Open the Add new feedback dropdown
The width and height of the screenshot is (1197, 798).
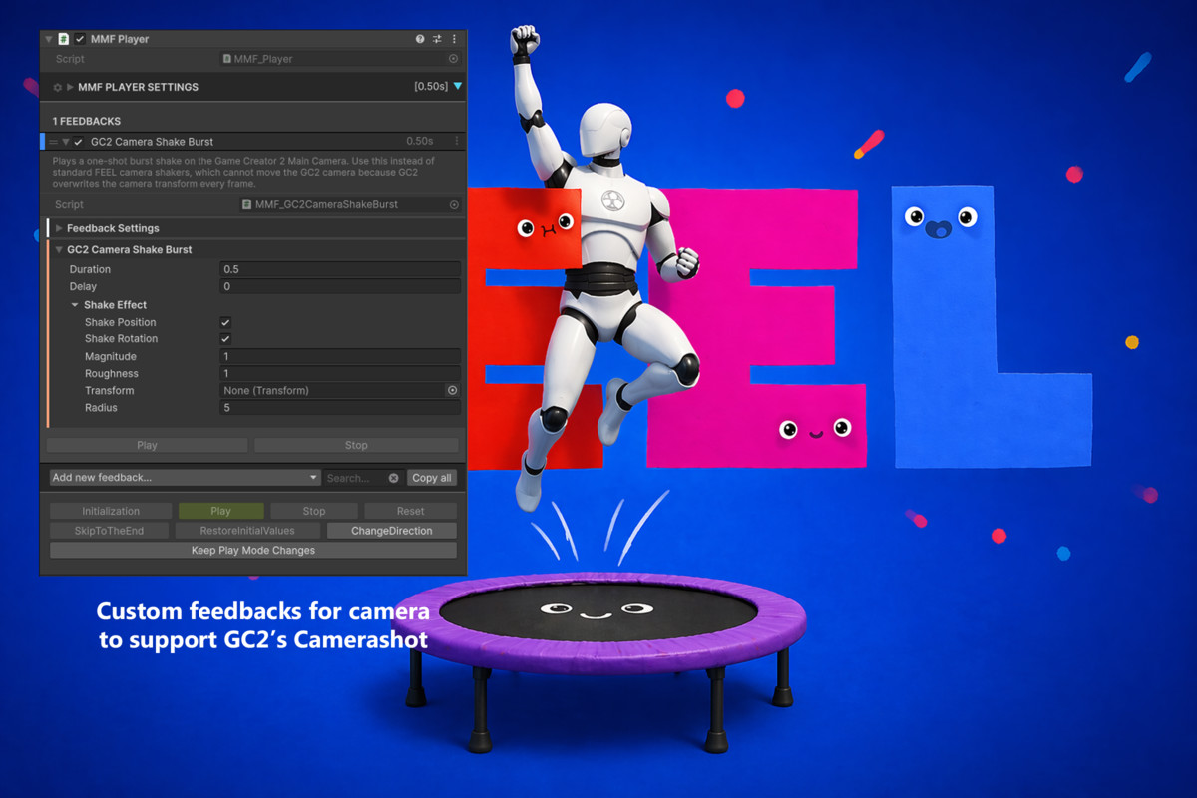(185, 478)
